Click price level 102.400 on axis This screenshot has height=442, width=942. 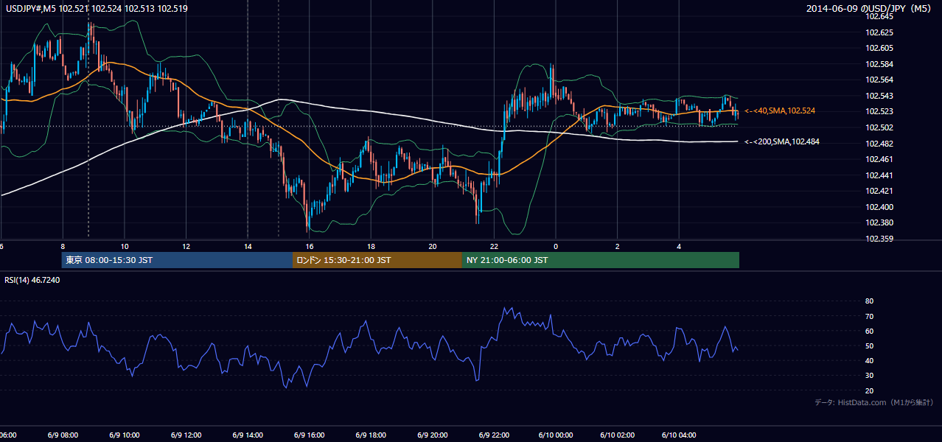tap(879, 207)
